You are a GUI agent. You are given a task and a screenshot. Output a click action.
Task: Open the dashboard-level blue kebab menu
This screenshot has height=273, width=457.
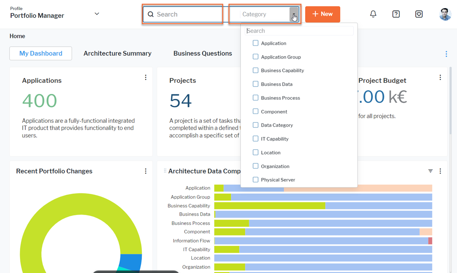[x=446, y=54]
